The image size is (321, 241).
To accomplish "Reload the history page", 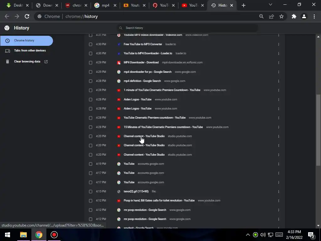I will coord(27,16).
